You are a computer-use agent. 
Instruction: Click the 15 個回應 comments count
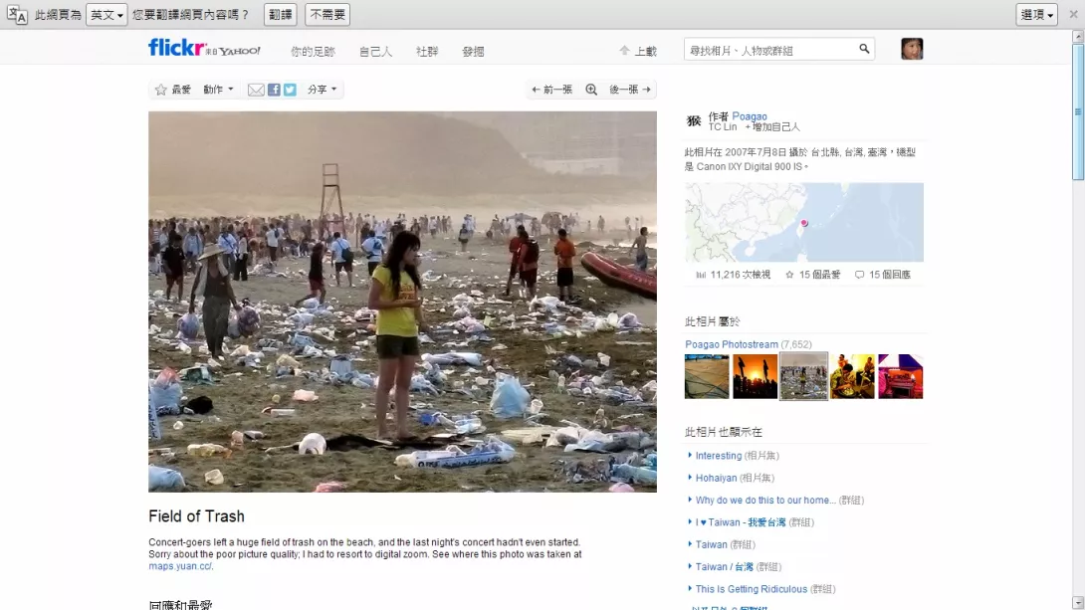(x=883, y=275)
